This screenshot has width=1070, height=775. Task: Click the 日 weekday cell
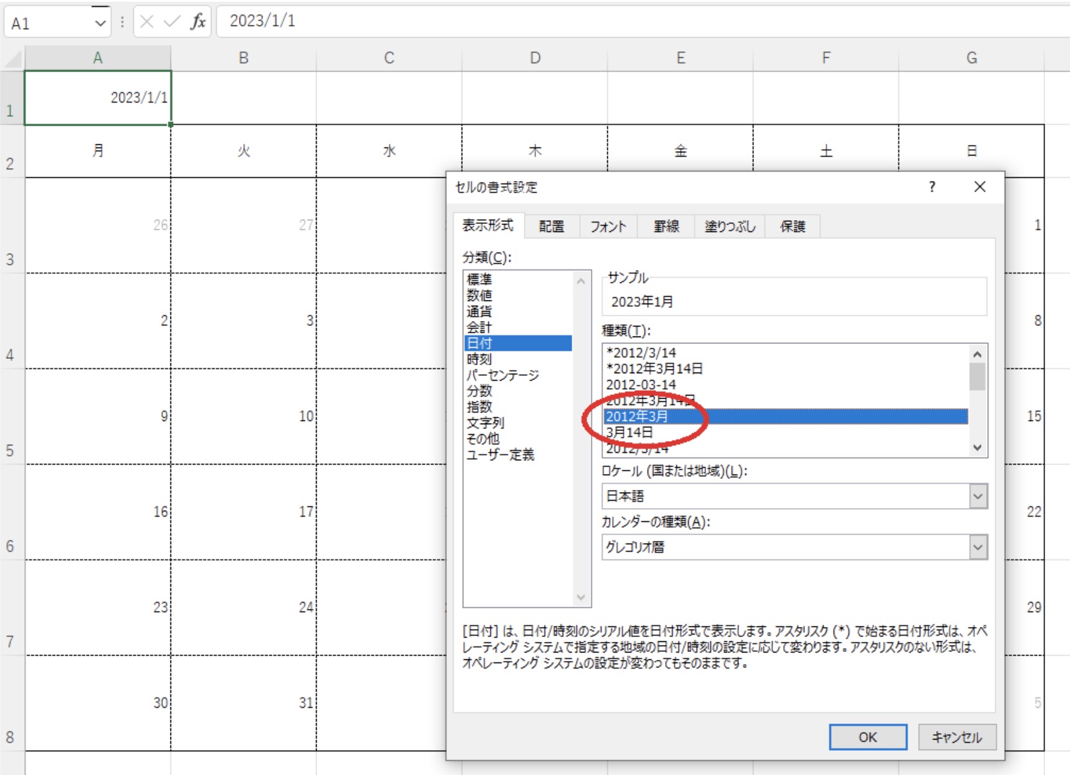coord(972,151)
